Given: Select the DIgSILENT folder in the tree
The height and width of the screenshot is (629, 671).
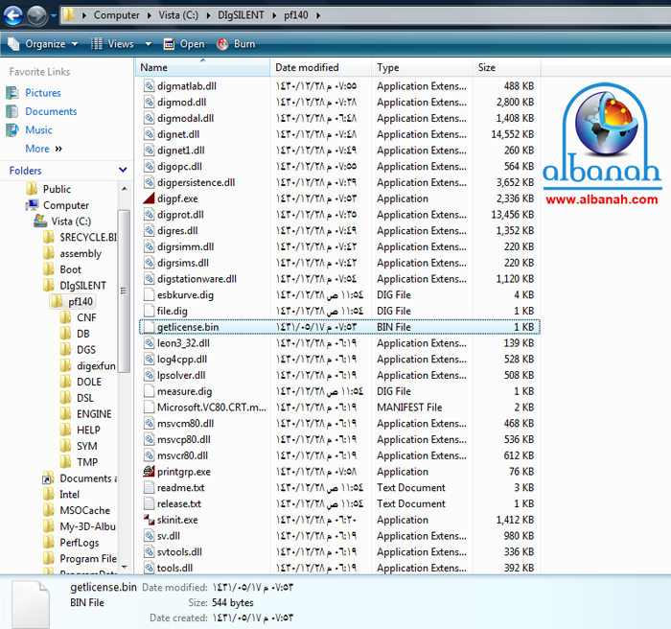Looking at the screenshot, I should click(x=82, y=286).
